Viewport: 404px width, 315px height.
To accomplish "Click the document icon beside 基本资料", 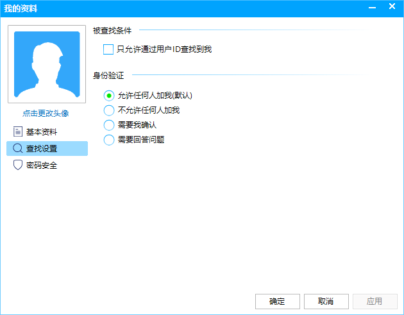I will pyautogui.click(x=18, y=132).
